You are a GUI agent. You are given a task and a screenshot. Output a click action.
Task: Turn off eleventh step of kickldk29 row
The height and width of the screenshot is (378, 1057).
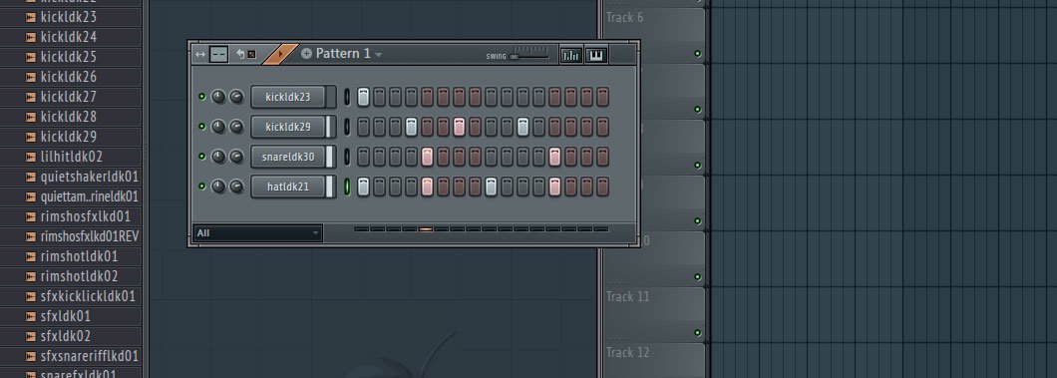click(x=524, y=127)
